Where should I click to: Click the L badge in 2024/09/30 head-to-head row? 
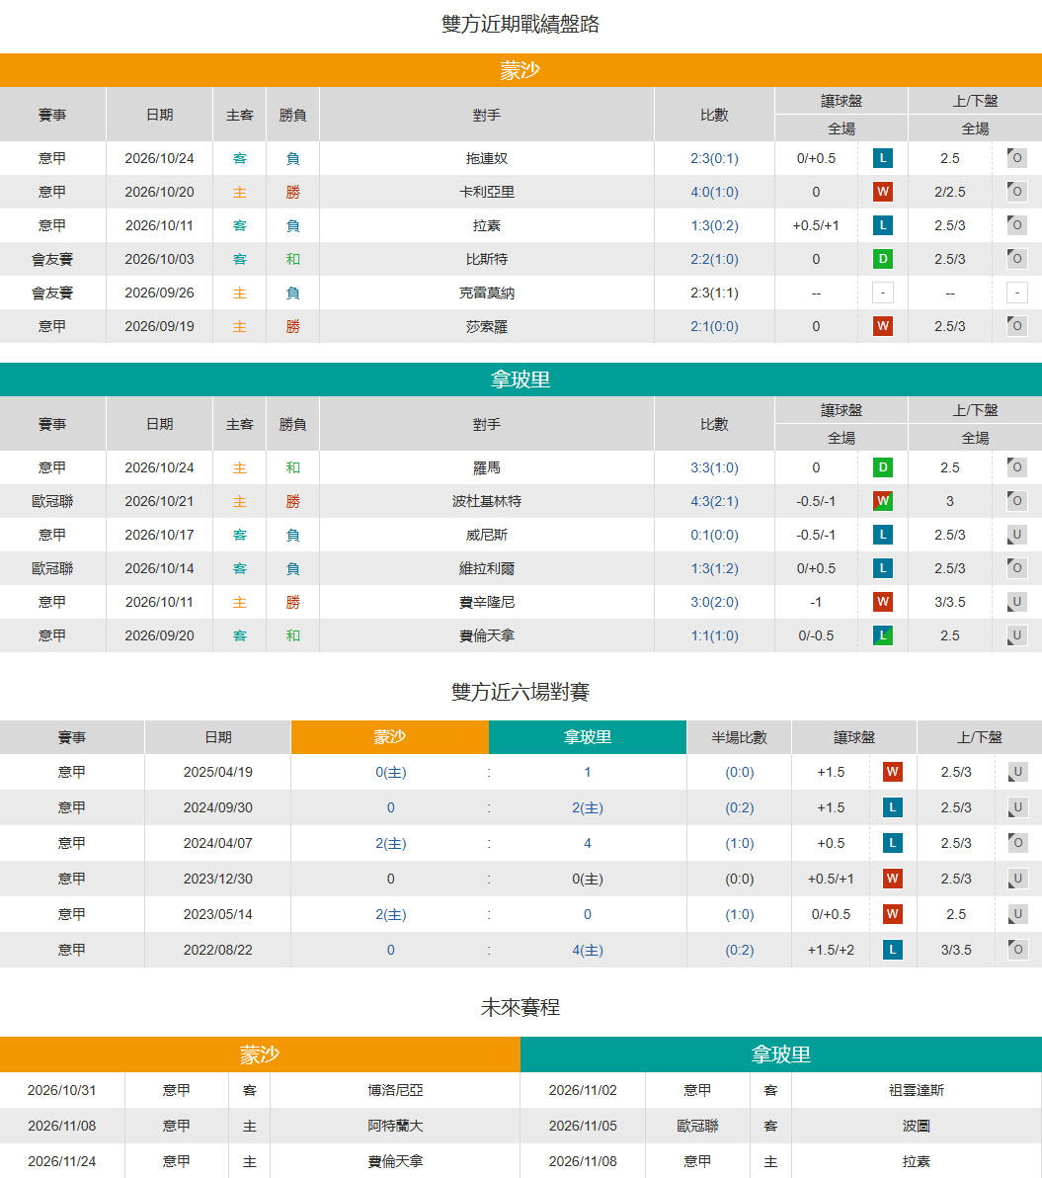click(x=893, y=807)
